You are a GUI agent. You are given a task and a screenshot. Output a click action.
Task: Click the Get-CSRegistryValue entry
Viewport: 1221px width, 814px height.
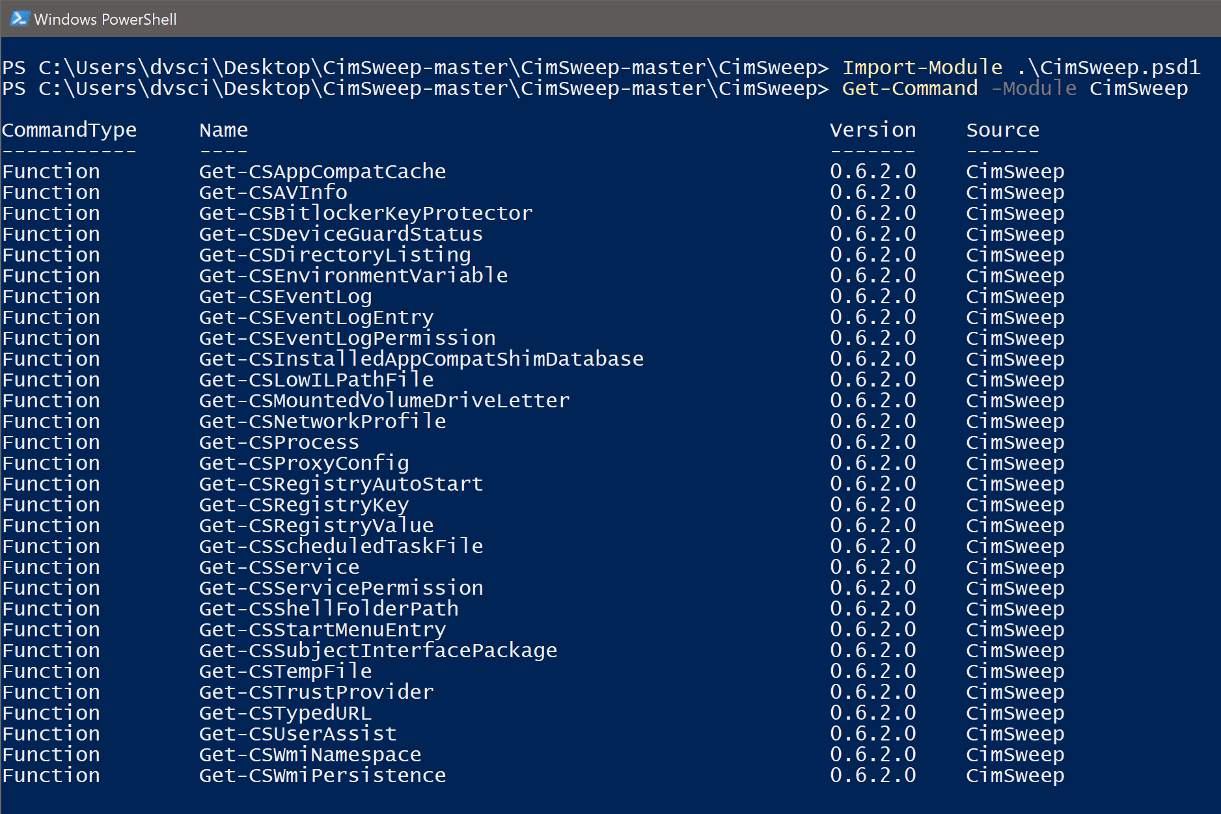click(x=316, y=526)
